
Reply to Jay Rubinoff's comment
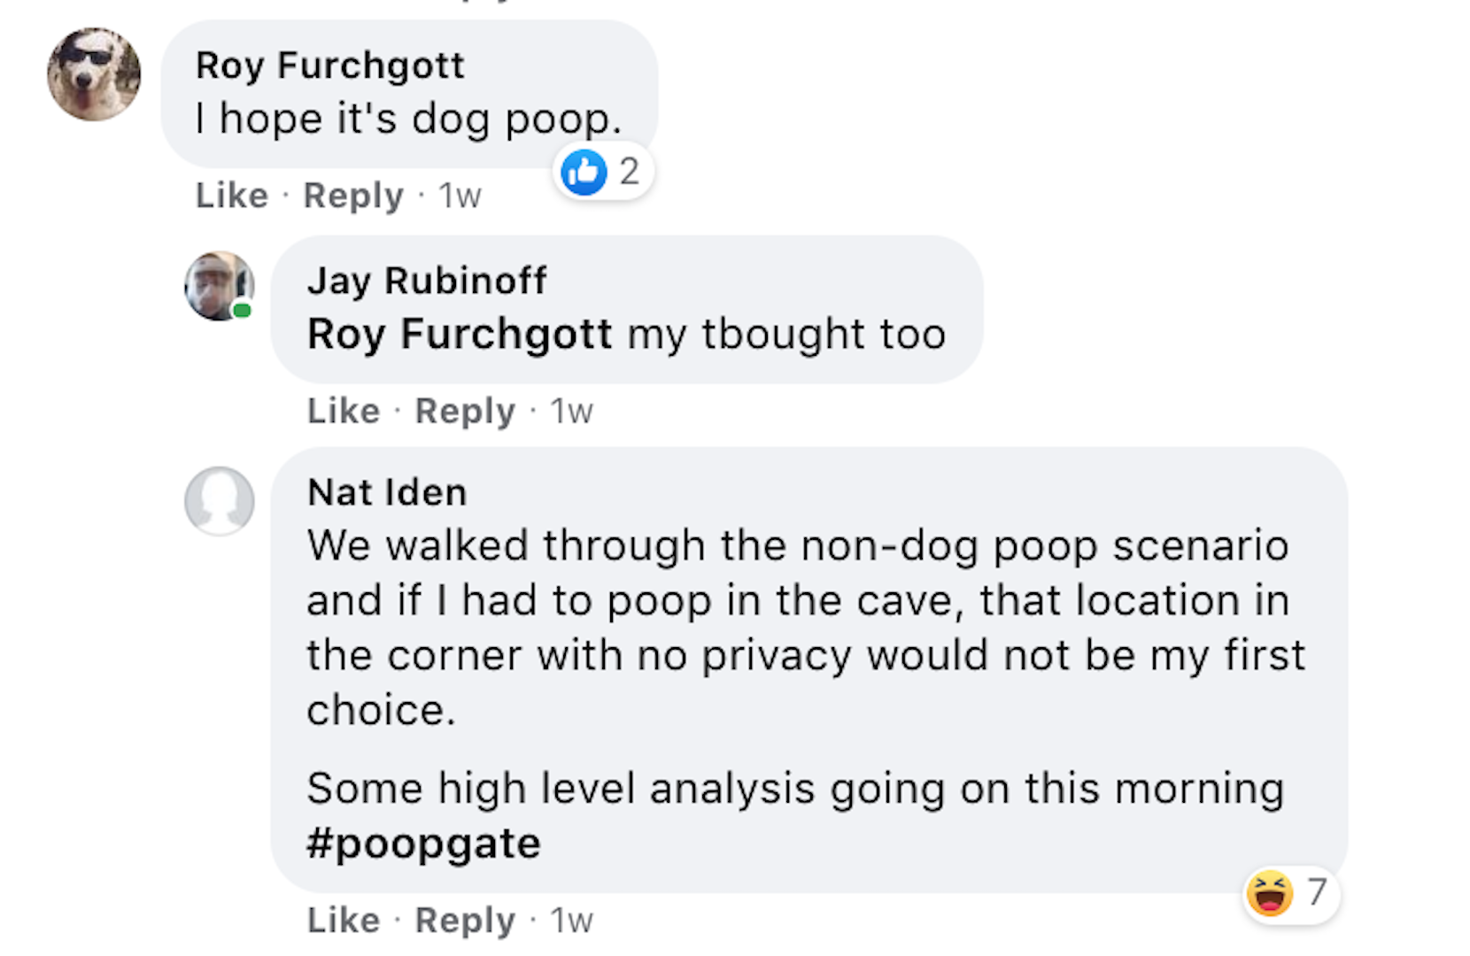pos(464,412)
